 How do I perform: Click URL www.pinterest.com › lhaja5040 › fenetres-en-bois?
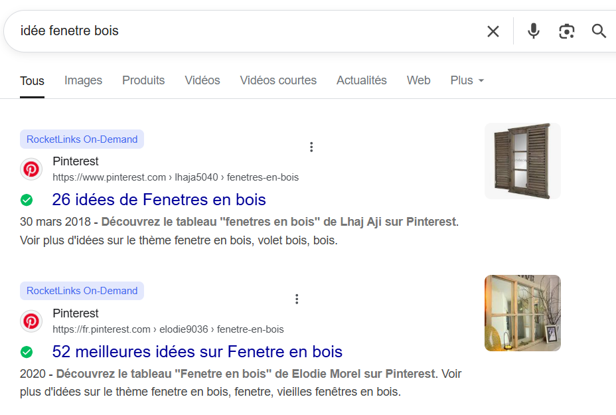(x=176, y=177)
